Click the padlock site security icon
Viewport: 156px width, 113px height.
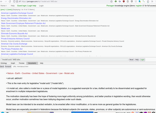click(x=17, y=1)
